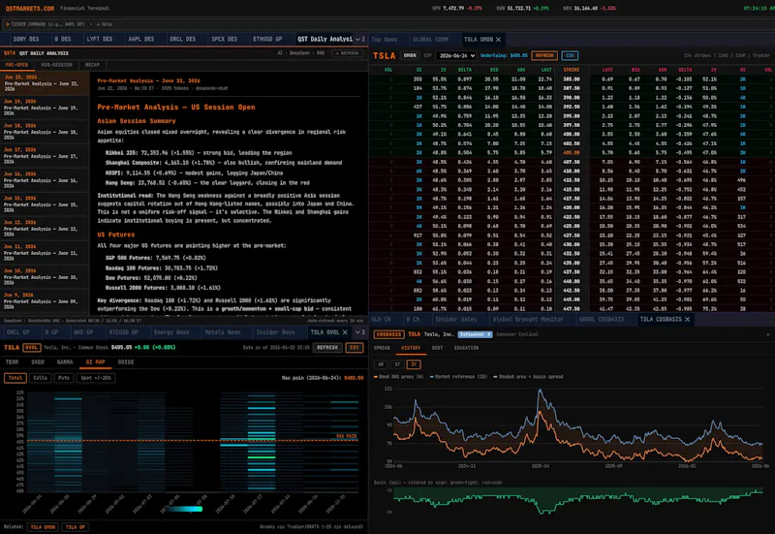The height and width of the screenshot is (534, 775).
Task: Open Pre-Market Analysis for June 19, 2026
Action: [x=45, y=108]
